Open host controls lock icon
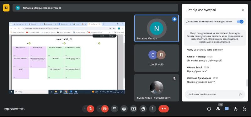This screenshot has height=117, width=251. pyautogui.click(x=244, y=109)
